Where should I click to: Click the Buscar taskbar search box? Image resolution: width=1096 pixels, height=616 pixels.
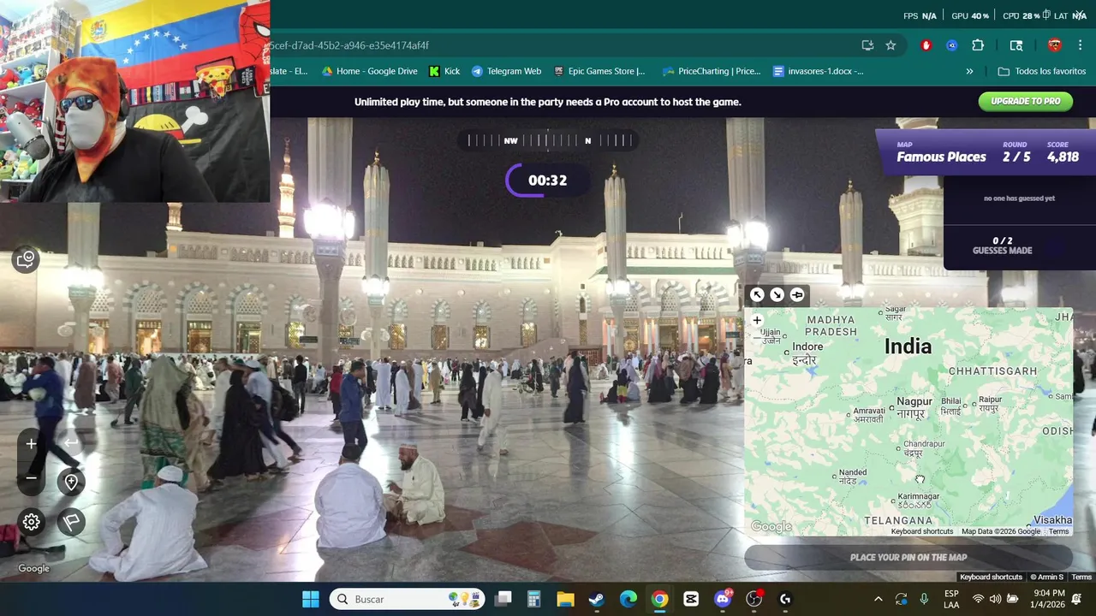tap(408, 599)
